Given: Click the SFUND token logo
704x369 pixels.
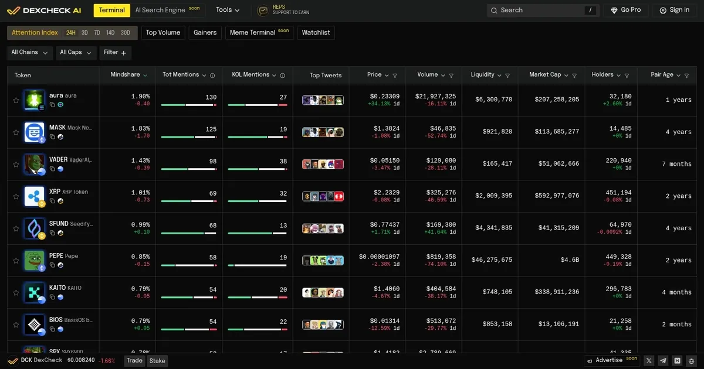Looking at the screenshot, I should [35, 228].
